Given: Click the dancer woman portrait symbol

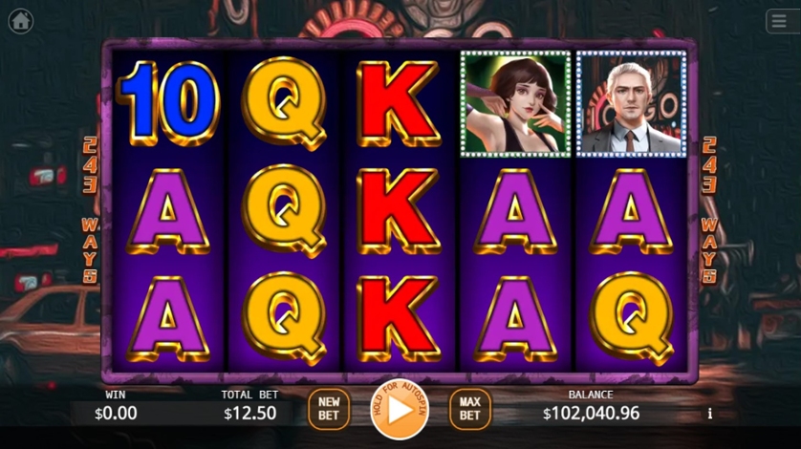Looking at the screenshot, I should click(x=515, y=104).
